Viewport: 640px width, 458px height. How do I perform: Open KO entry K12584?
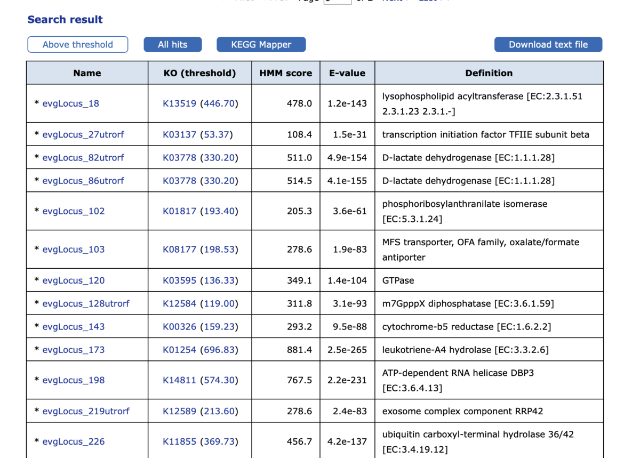[179, 303]
